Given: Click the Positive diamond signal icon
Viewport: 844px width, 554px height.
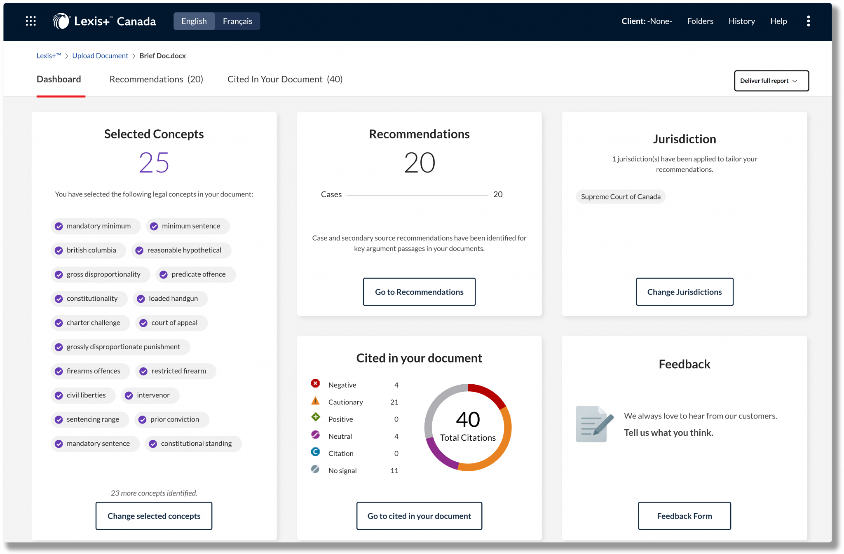Looking at the screenshot, I should tap(315, 417).
